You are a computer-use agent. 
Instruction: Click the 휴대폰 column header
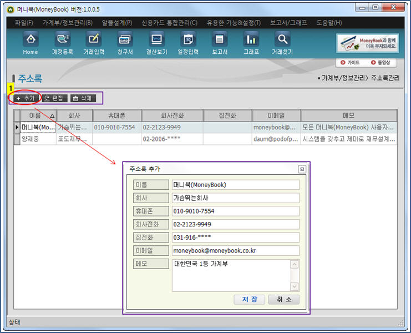pos(117,115)
